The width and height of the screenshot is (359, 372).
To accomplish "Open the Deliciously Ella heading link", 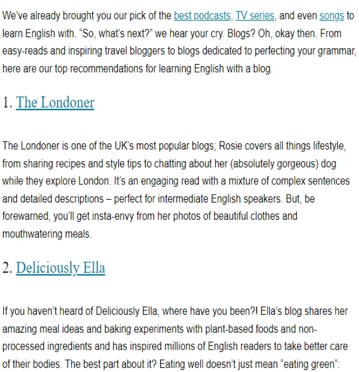I will click(x=61, y=268).
